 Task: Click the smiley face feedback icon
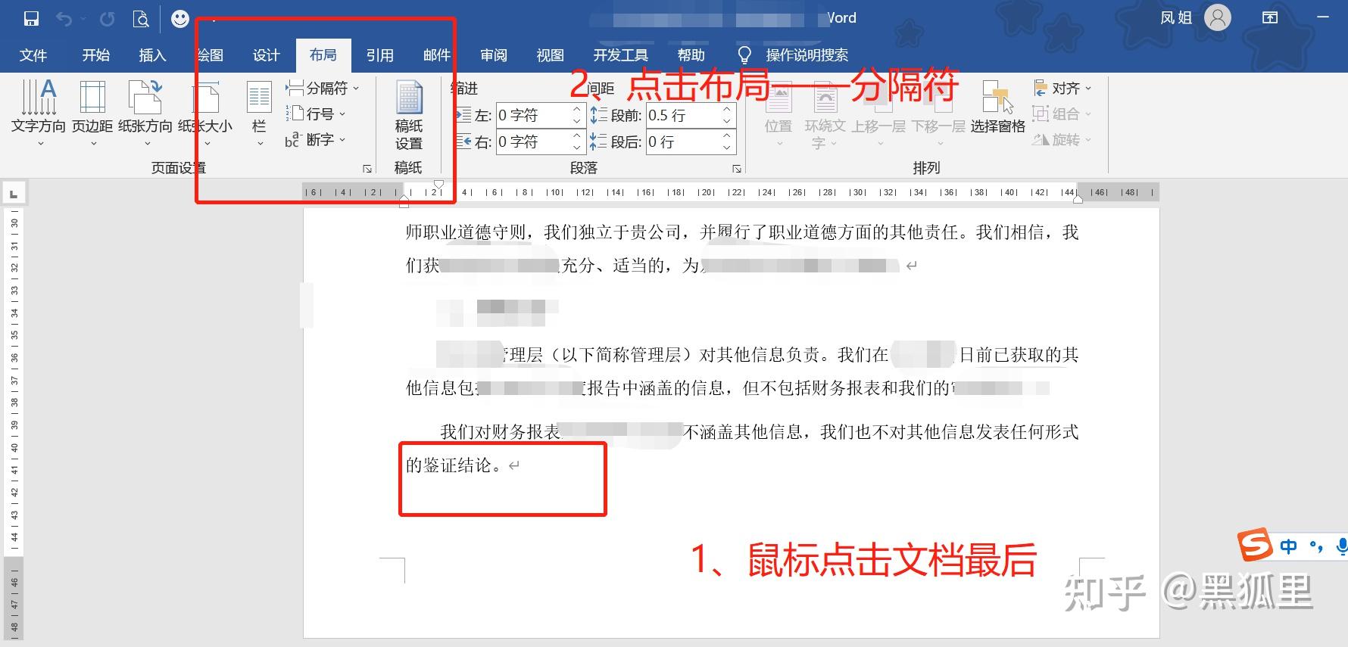180,19
